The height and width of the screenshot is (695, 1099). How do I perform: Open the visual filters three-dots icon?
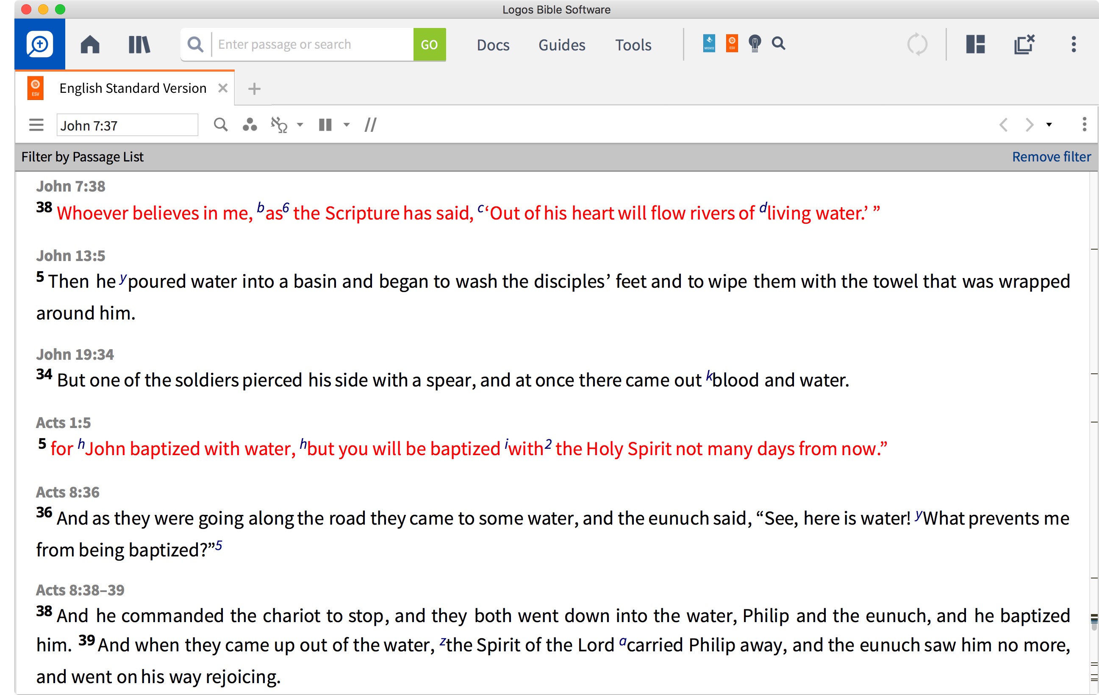click(250, 124)
